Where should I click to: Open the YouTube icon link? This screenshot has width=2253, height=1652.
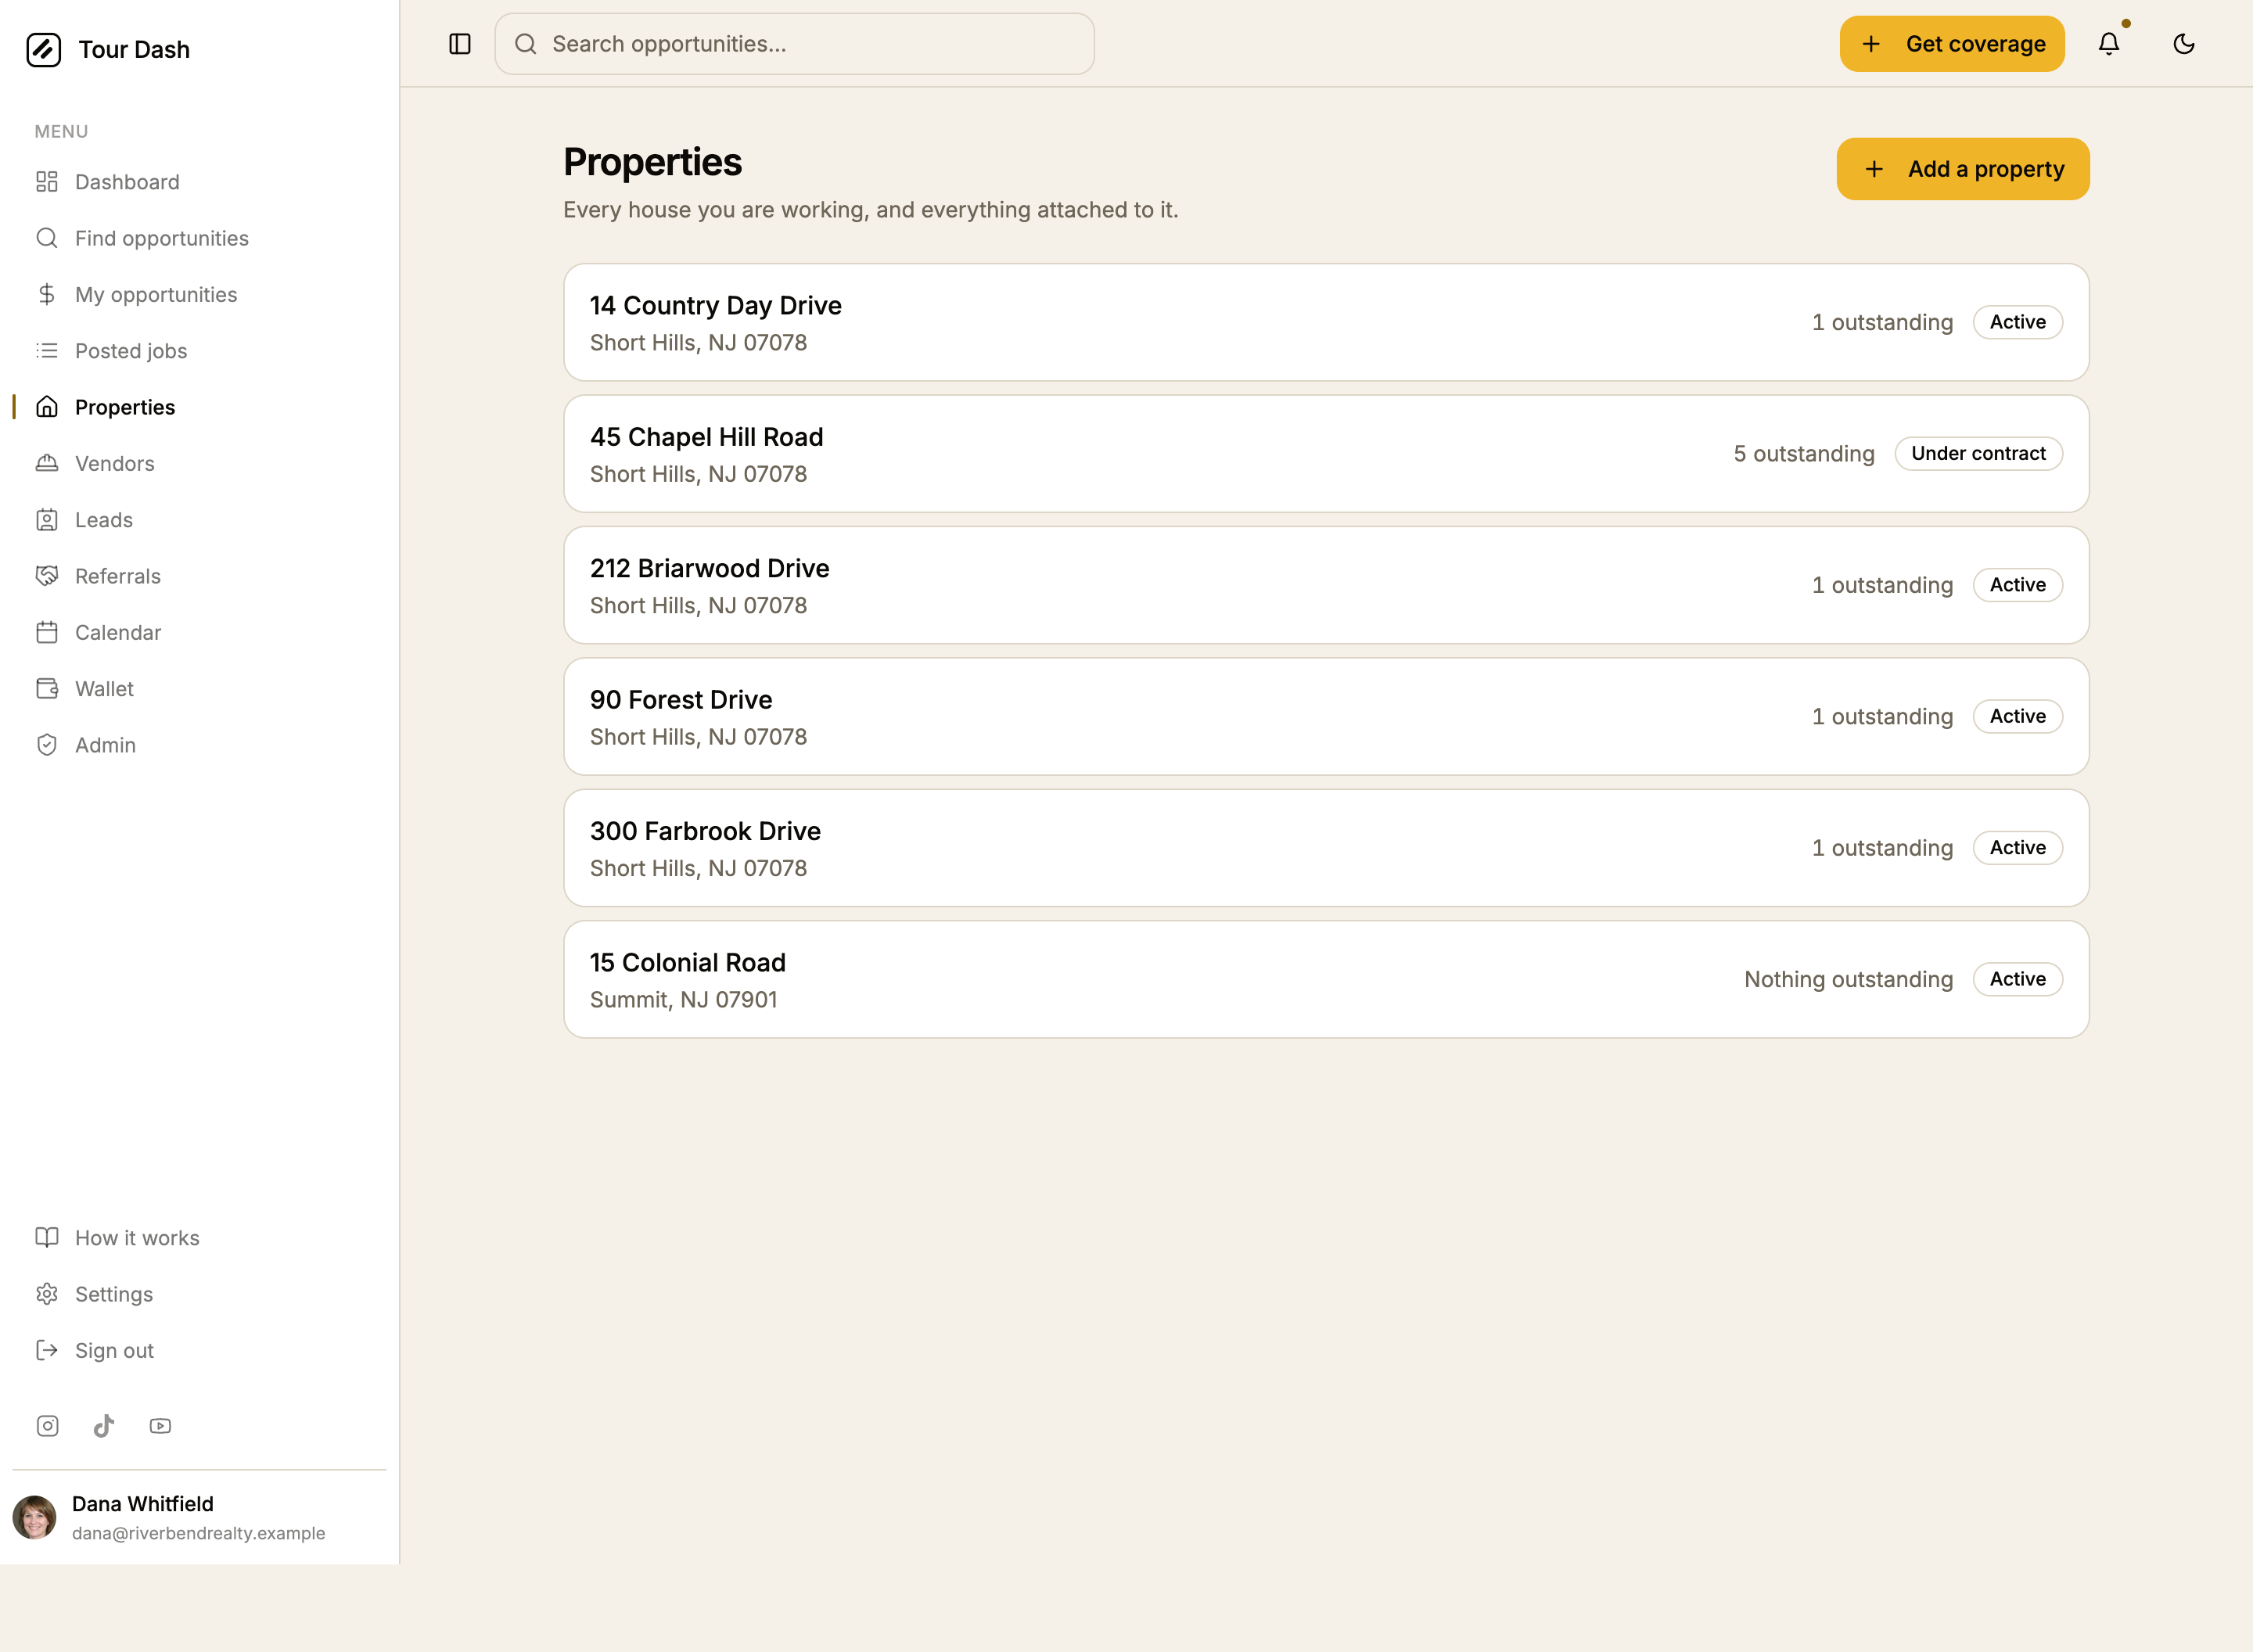[x=160, y=1426]
